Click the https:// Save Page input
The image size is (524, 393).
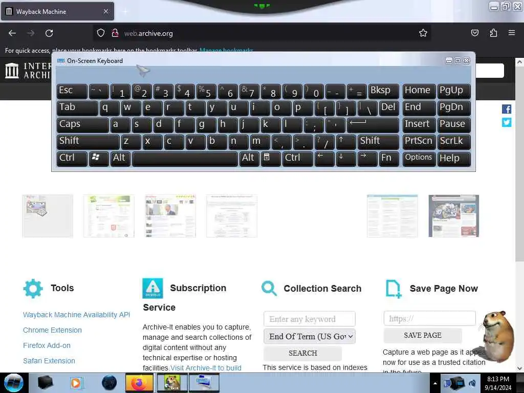coord(430,318)
